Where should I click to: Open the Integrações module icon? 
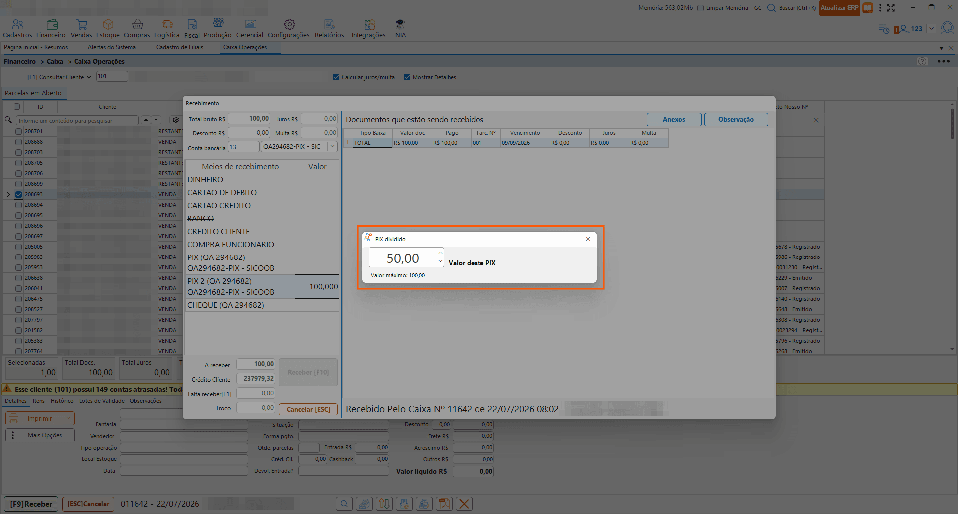[x=369, y=24]
